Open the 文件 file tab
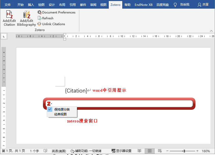This screenshot has width=215, height=155. pos(8,5)
